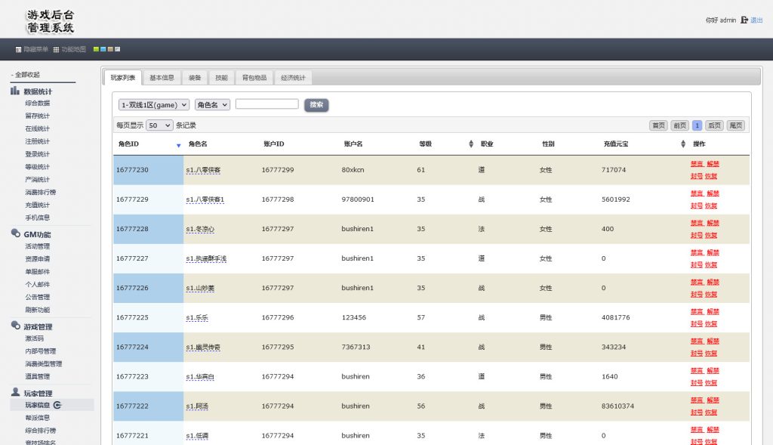Switch to the 基本信息 tab
Image resolution: width=773 pixels, height=445 pixels.
pyautogui.click(x=162, y=78)
